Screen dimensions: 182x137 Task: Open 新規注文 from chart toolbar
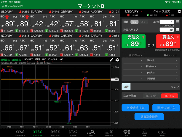[5, 60]
